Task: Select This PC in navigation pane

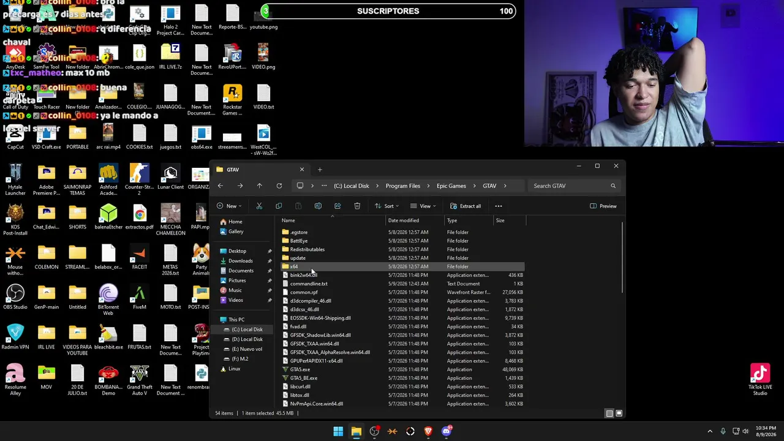Action: pos(236,320)
